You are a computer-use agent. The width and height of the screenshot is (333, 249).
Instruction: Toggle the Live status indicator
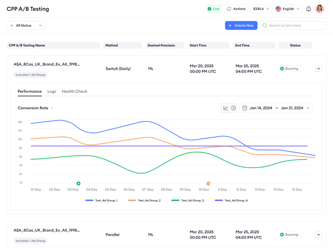(214, 9)
